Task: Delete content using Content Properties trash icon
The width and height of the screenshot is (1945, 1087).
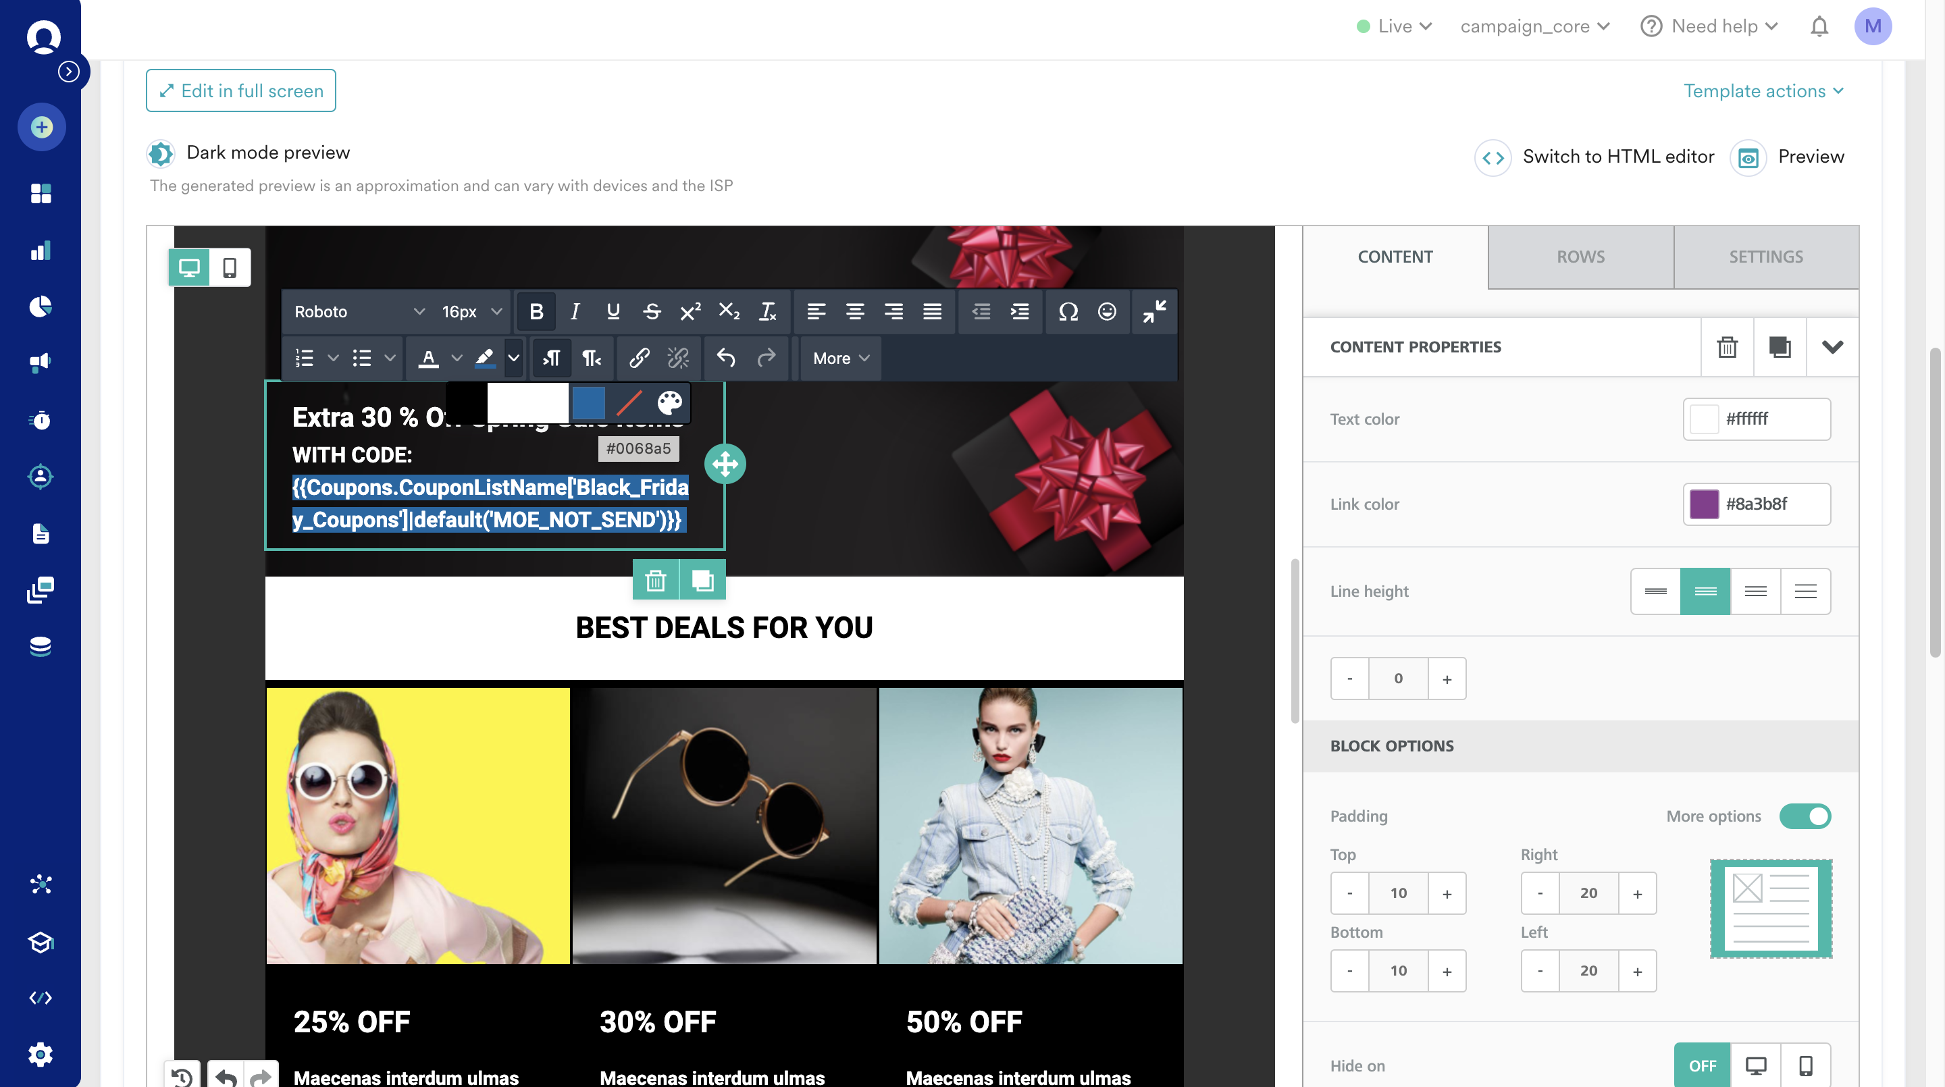Action: coord(1727,346)
